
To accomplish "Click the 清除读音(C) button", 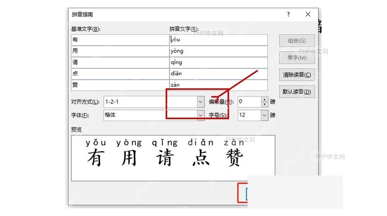I will [297, 74].
